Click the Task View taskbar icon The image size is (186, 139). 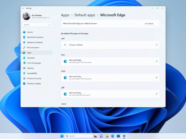(95, 136)
